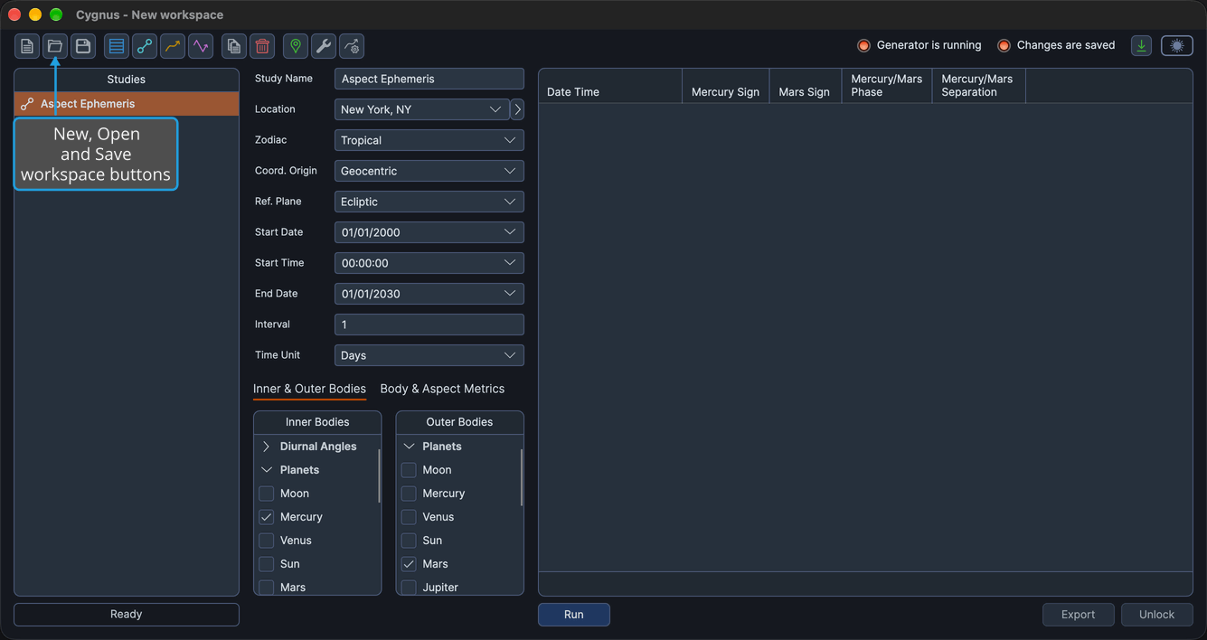Open the Coord. Origin dropdown set to Geocentric
Image resolution: width=1207 pixels, height=640 pixels.
429,171
